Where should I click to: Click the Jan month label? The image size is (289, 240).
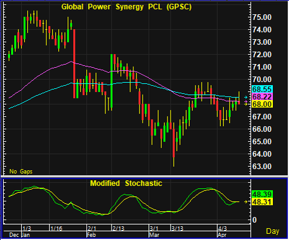click(x=26, y=235)
